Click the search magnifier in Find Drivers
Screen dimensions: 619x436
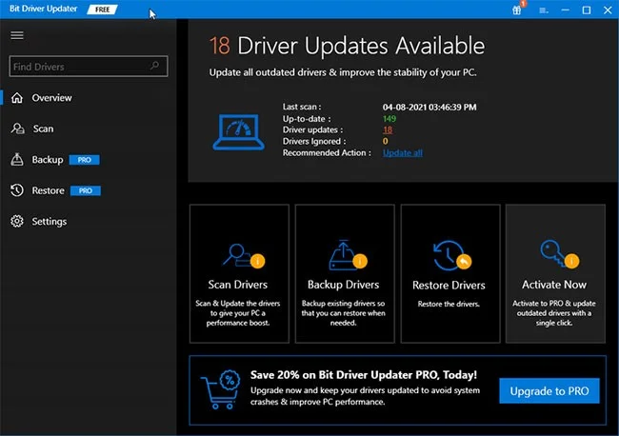click(x=154, y=66)
